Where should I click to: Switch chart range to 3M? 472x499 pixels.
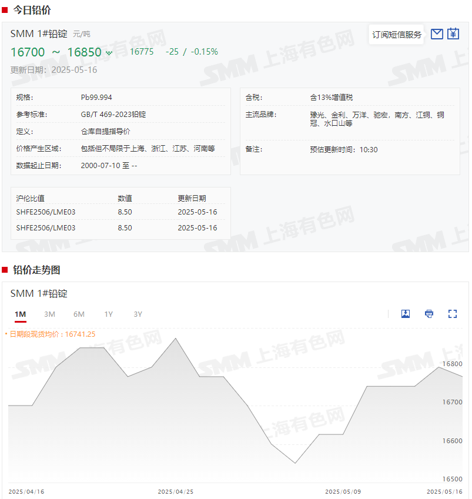tap(49, 314)
